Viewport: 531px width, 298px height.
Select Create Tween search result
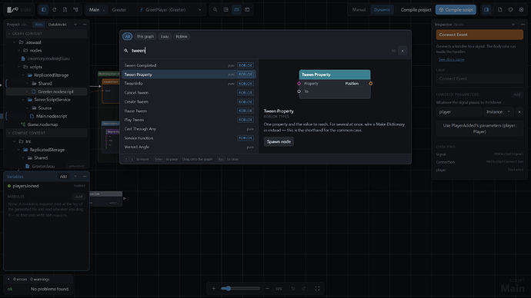(x=189, y=101)
